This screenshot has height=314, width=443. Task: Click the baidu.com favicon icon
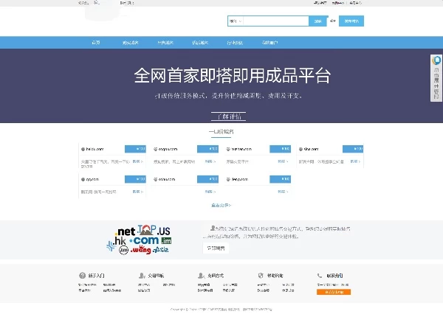point(83,149)
